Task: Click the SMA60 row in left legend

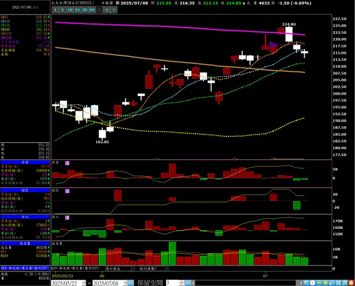Action: point(25,29)
